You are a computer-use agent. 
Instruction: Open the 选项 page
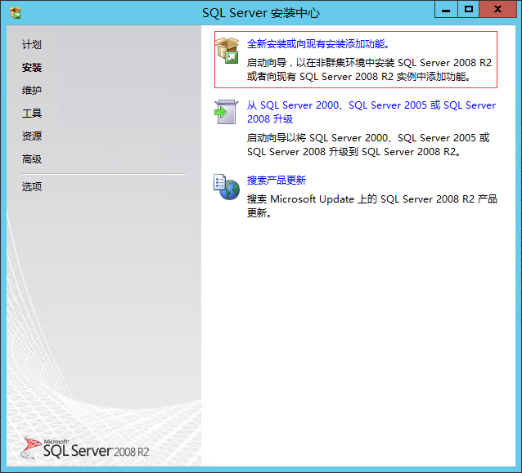(32, 186)
